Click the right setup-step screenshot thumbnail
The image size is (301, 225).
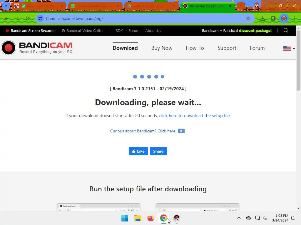197,207
